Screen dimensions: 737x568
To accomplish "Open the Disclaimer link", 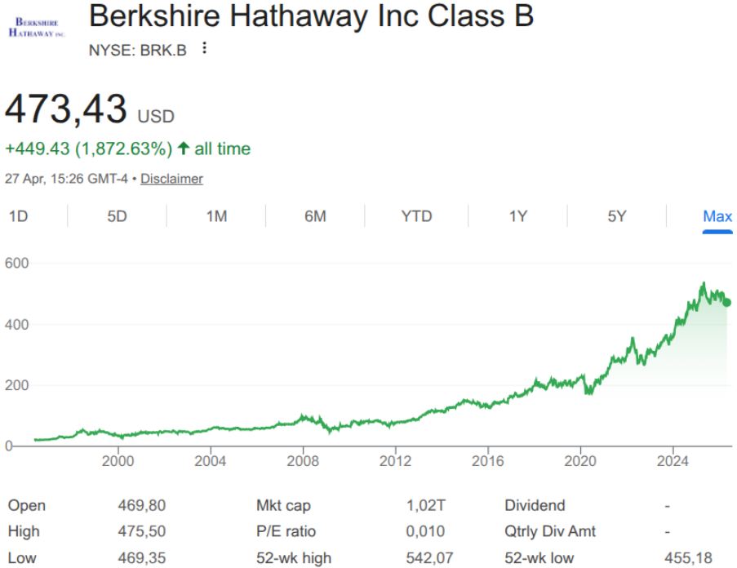I will [x=171, y=179].
